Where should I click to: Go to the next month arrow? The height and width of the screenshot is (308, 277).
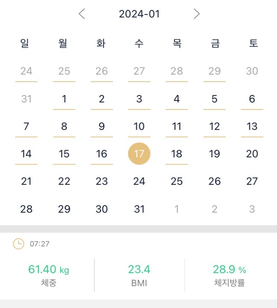click(x=196, y=14)
